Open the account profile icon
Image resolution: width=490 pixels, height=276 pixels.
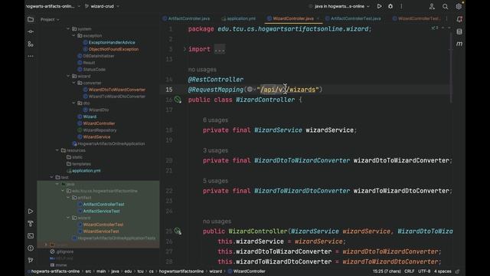point(432,6)
